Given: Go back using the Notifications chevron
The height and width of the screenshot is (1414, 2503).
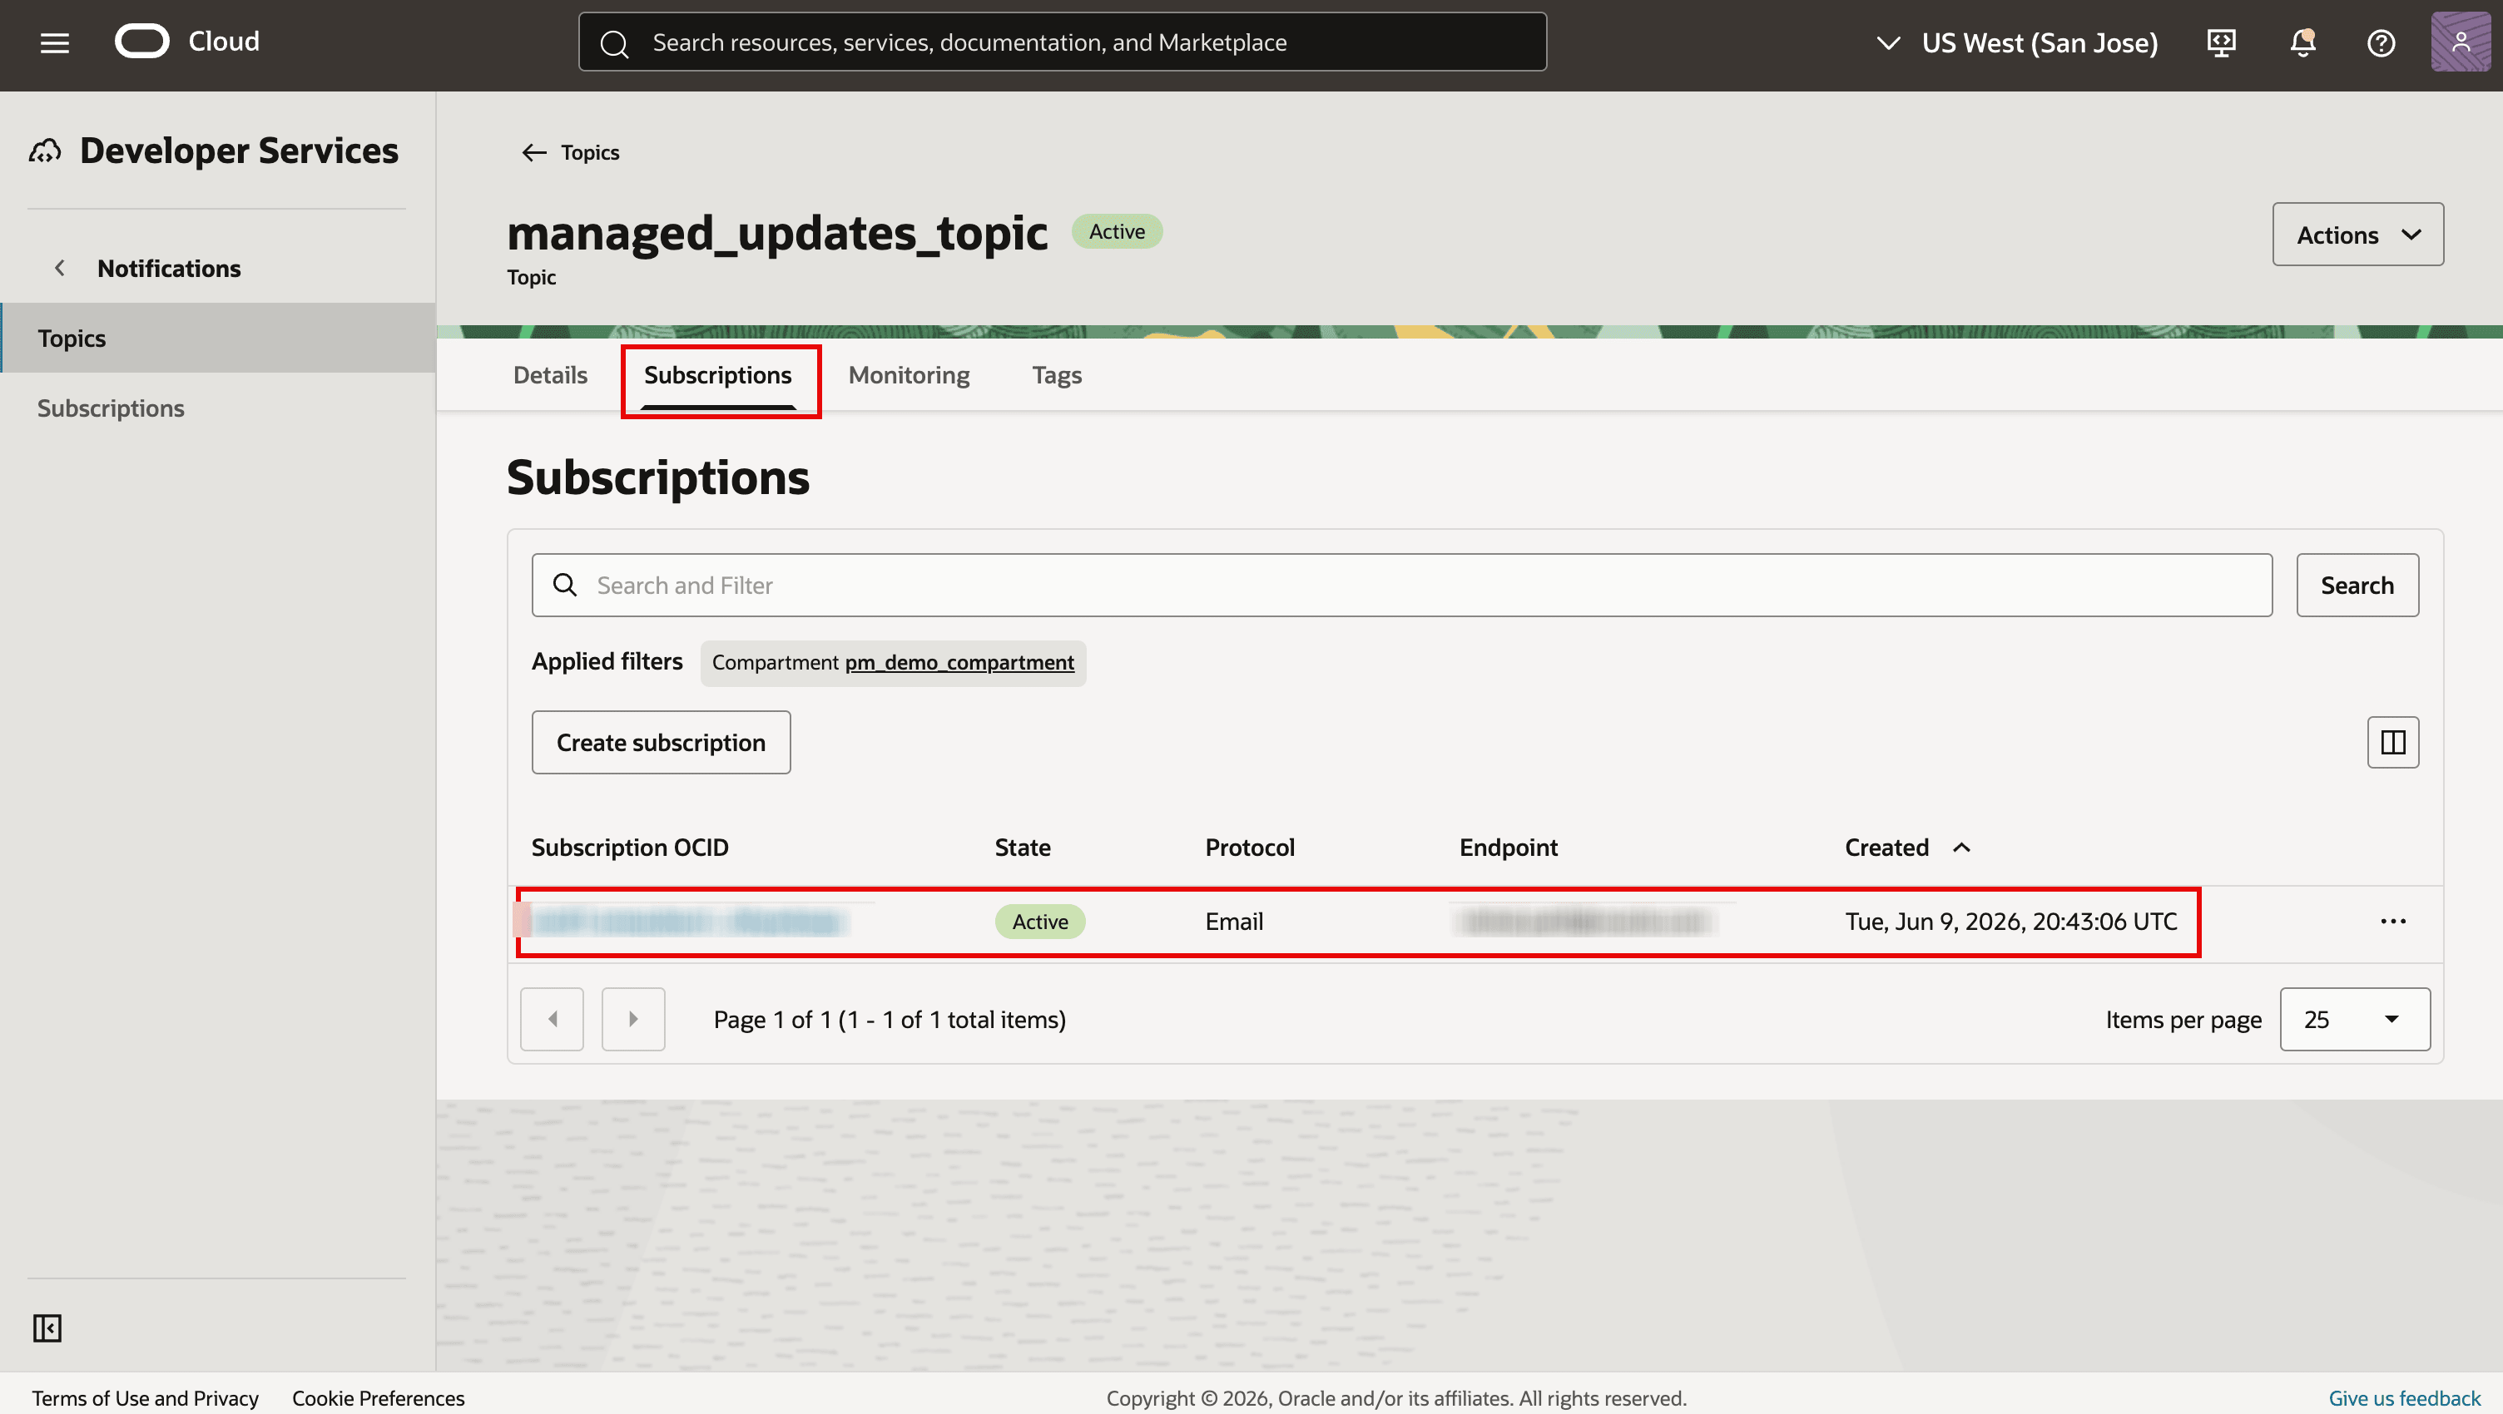Looking at the screenshot, I should [59, 268].
